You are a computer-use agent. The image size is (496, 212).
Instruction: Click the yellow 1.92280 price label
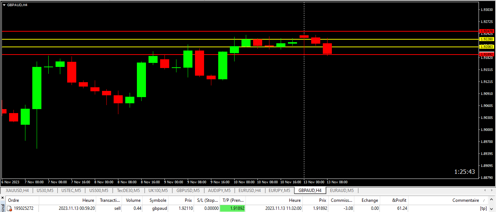pyautogui.click(x=487, y=39)
